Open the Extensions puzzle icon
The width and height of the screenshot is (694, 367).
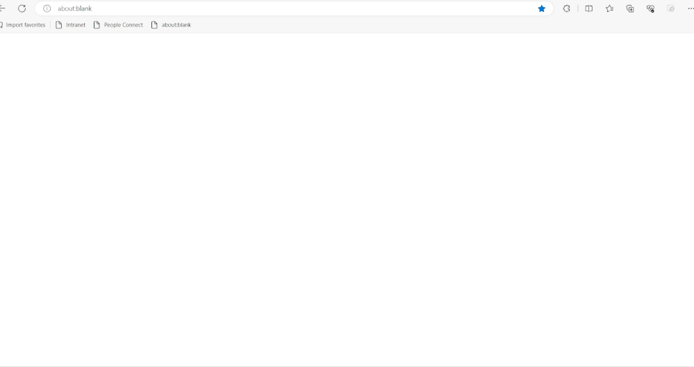click(567, 8)
